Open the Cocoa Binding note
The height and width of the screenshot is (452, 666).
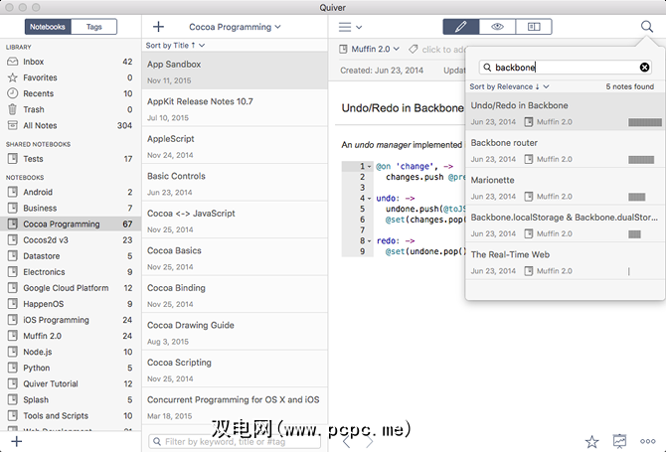tap(235, 295)
